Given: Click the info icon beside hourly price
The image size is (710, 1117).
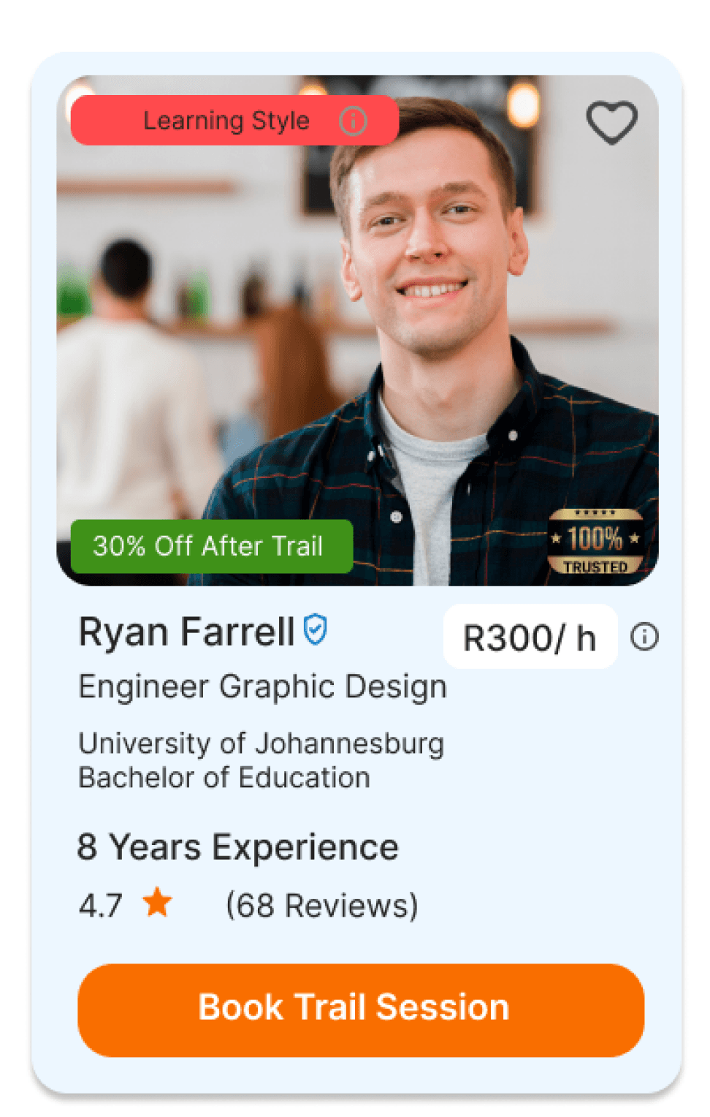Looking at the screenshot, I should point(644,637).
